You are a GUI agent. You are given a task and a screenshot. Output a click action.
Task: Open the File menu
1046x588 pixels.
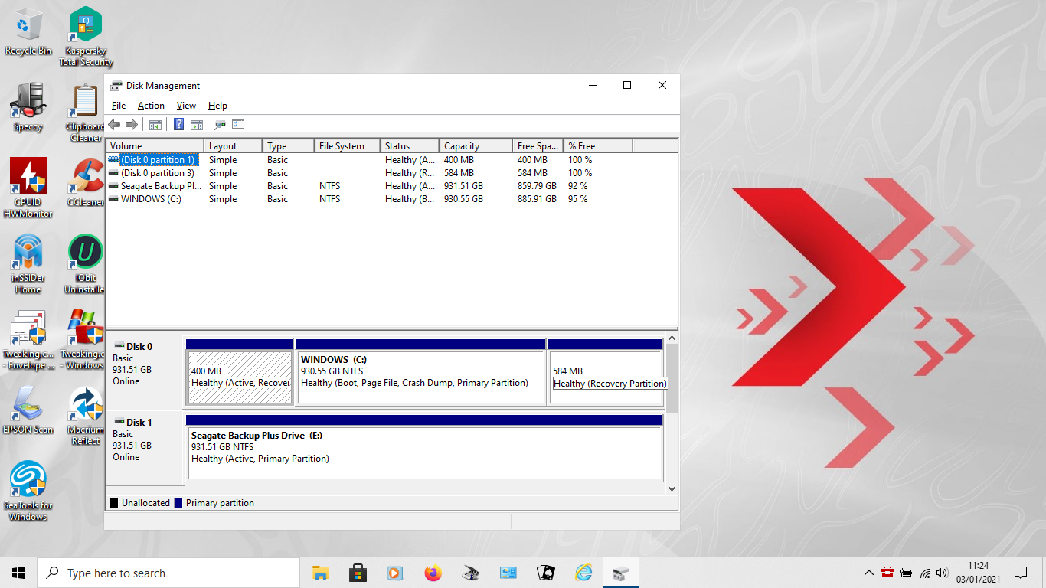click(x=119, y=106)
